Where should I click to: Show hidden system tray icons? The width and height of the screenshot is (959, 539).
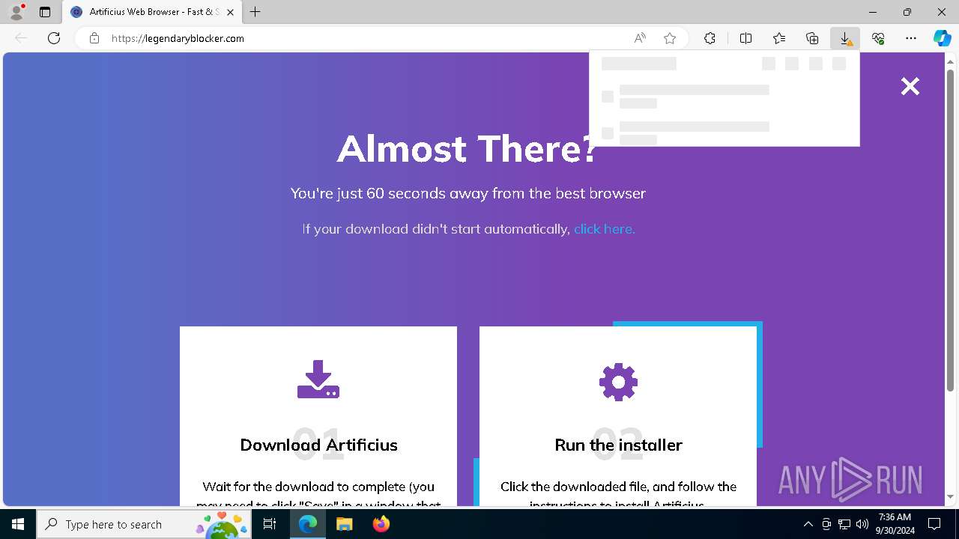click(x=808, y=524)
